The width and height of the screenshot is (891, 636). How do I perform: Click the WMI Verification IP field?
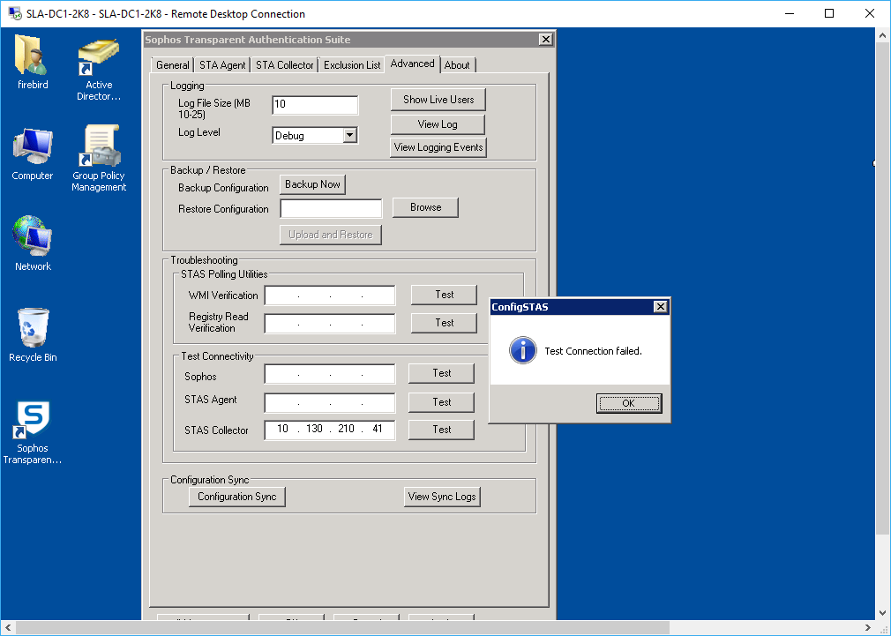pyautogui.click(x=330, y=296)
